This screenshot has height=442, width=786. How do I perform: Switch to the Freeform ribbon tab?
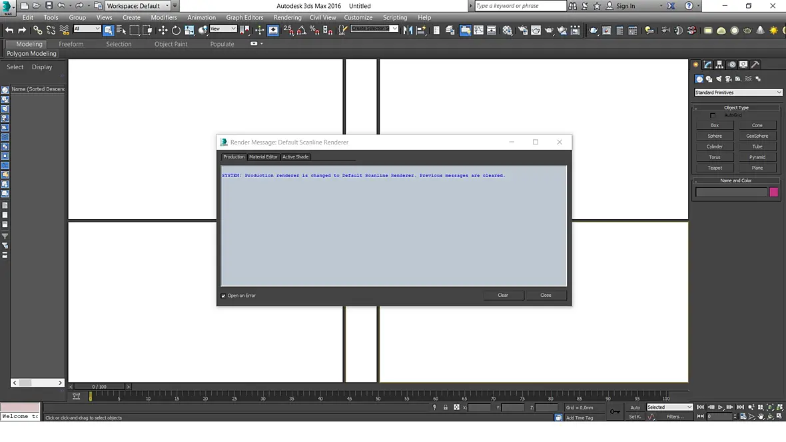coord(71,44)
